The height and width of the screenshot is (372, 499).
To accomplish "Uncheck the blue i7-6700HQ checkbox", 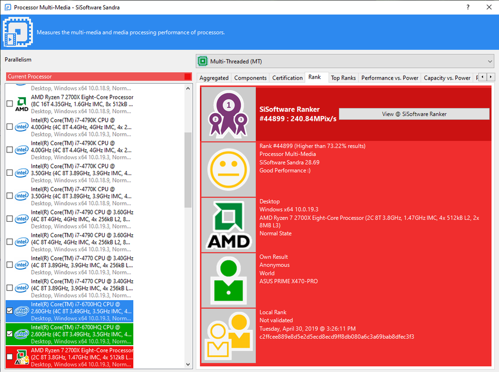I will coord(9,311).
